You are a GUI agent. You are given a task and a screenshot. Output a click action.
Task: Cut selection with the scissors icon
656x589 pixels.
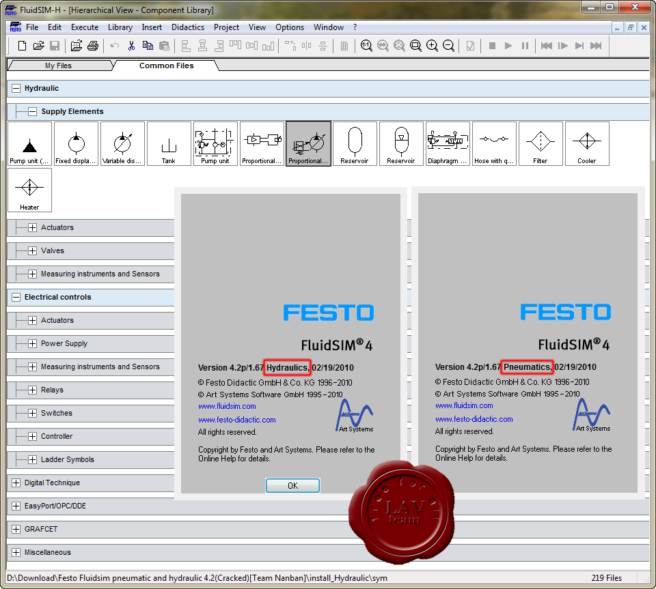131,46
